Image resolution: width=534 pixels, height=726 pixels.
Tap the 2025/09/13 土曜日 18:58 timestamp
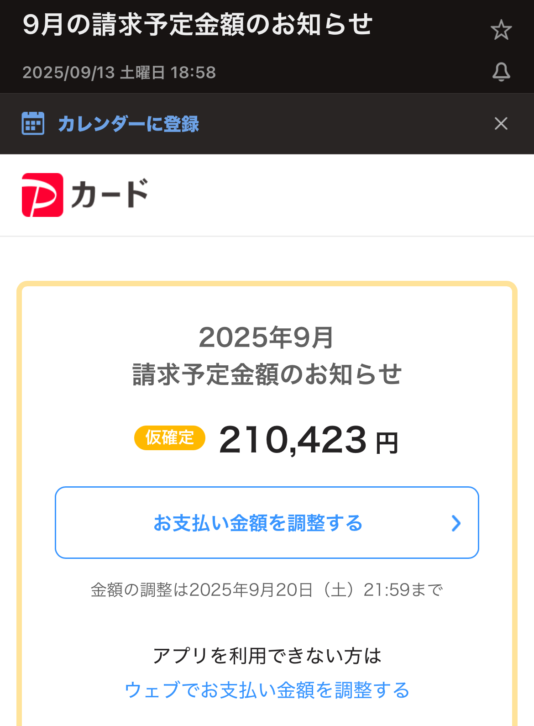pyautogui.click(x=119, y=73)
